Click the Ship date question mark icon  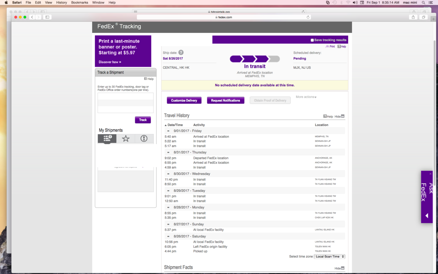click(181, 52)
